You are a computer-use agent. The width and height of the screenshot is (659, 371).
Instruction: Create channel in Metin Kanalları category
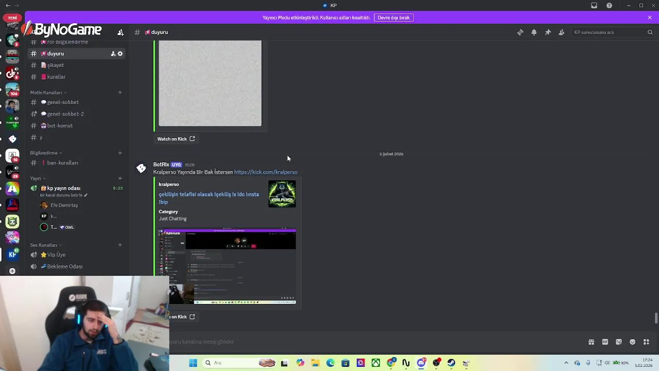[120, 92]
